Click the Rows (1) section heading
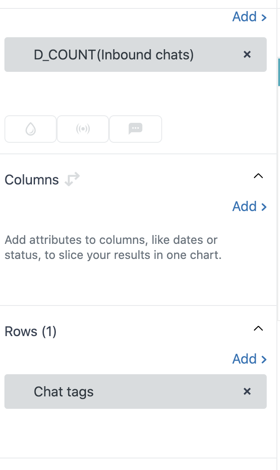Viewport: 280px width, 470px height. (x=31, y=332)
